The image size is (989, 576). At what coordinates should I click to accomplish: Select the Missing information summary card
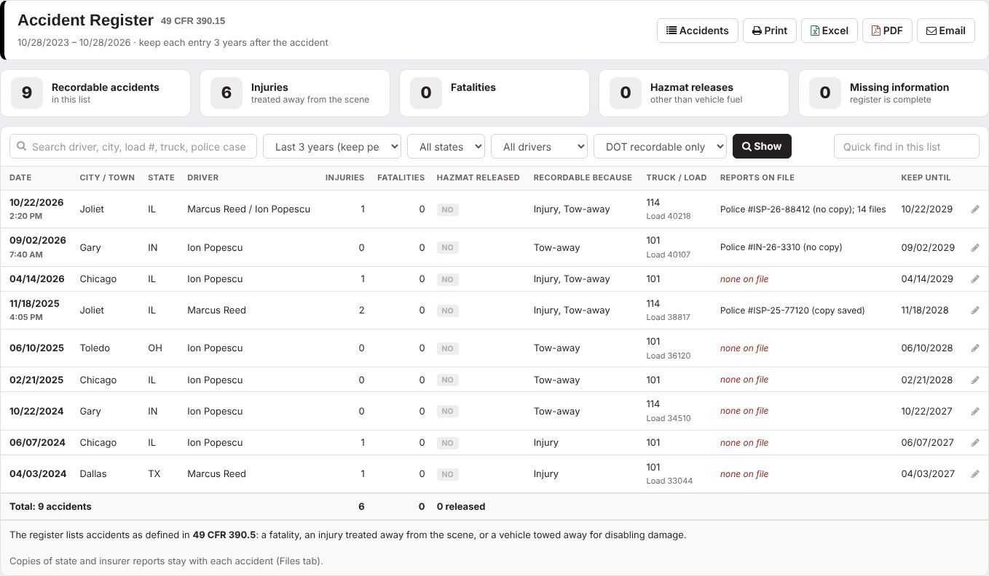click(894, 93)
